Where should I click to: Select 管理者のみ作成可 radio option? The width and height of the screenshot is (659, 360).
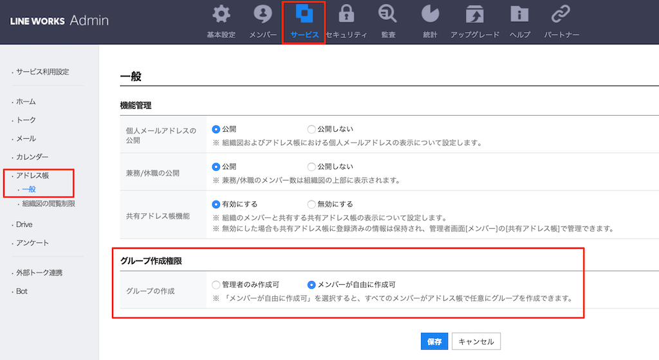216,285
